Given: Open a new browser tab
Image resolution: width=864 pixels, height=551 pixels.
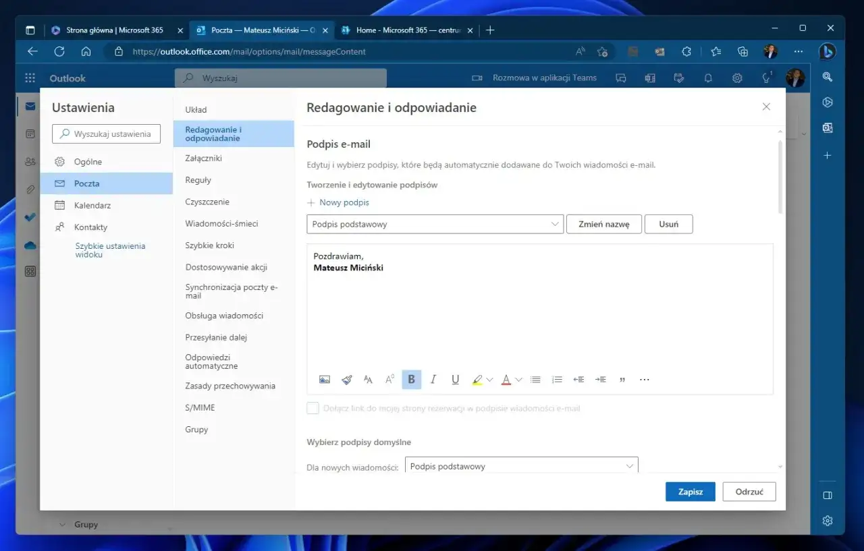Looking at the screenshot, I should point(490,30).
